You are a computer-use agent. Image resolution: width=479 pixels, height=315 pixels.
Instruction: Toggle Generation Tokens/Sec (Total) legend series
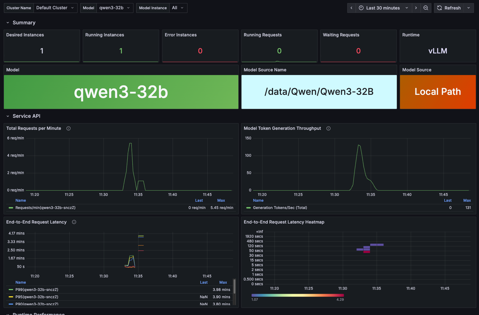click(x=280, y=208)
